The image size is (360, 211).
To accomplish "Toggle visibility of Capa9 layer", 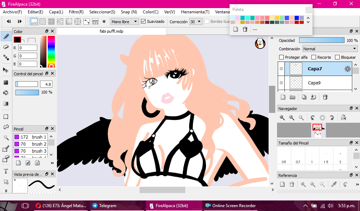I will [281, 83].
